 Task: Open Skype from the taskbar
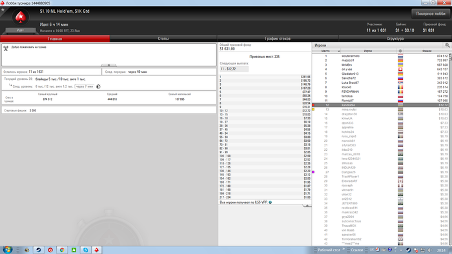tap(86, 250)
